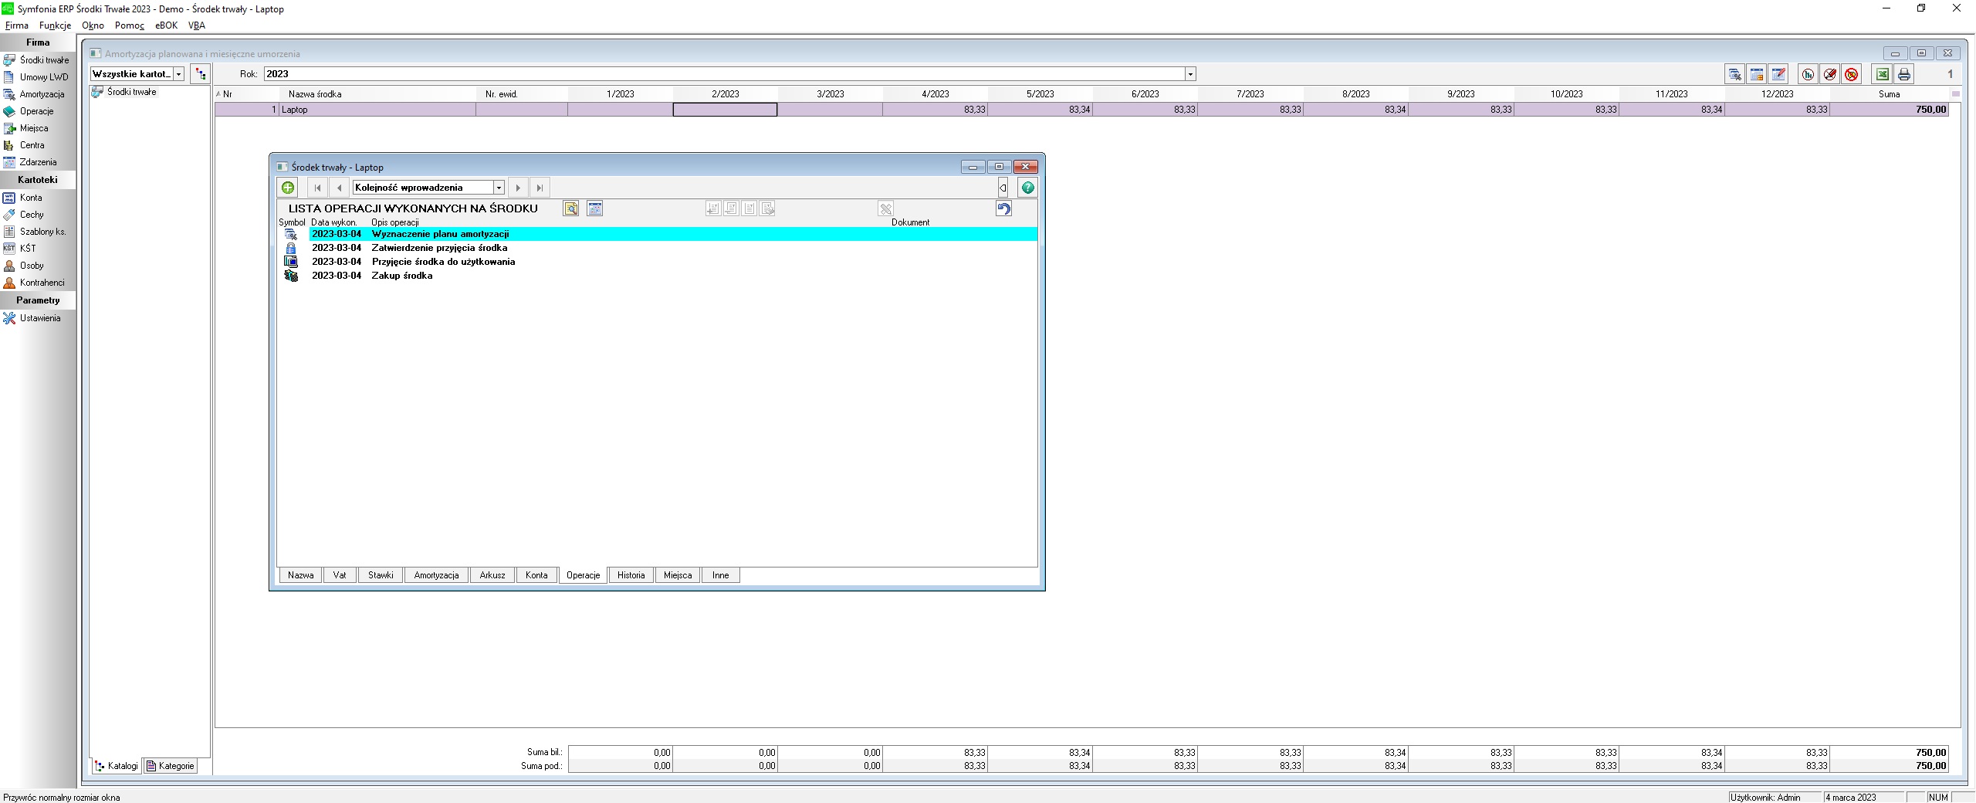Click the blue undo arrow icon
This screenshot has height=803, width=1976.
[1003, 208]
